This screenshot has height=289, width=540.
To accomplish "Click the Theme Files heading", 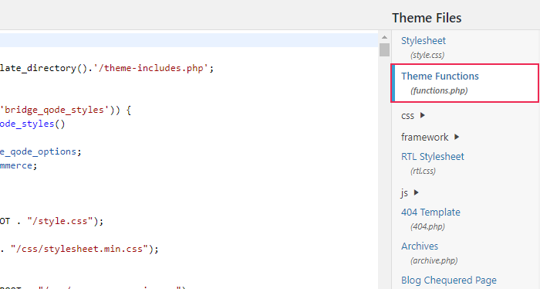I will point(427,18).
